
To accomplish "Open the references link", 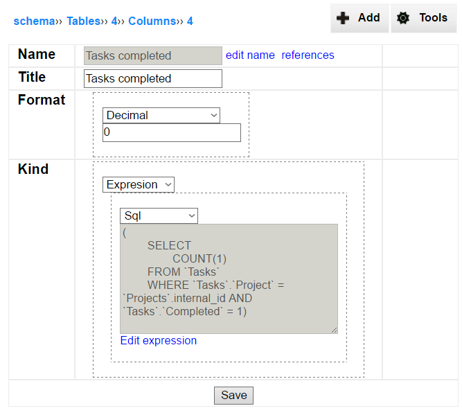I will (308, 55).
